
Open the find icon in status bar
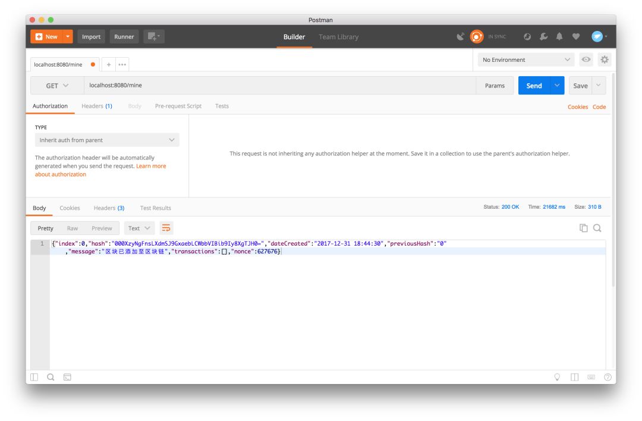pyautogui.click(x=51, y=377)
